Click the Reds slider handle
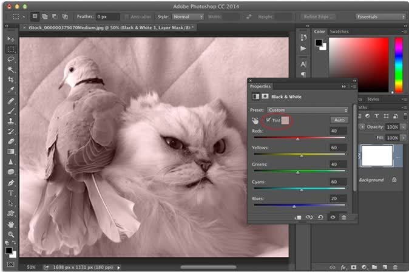The height and width of the screenshot is (272, 409). pos(297,139)
